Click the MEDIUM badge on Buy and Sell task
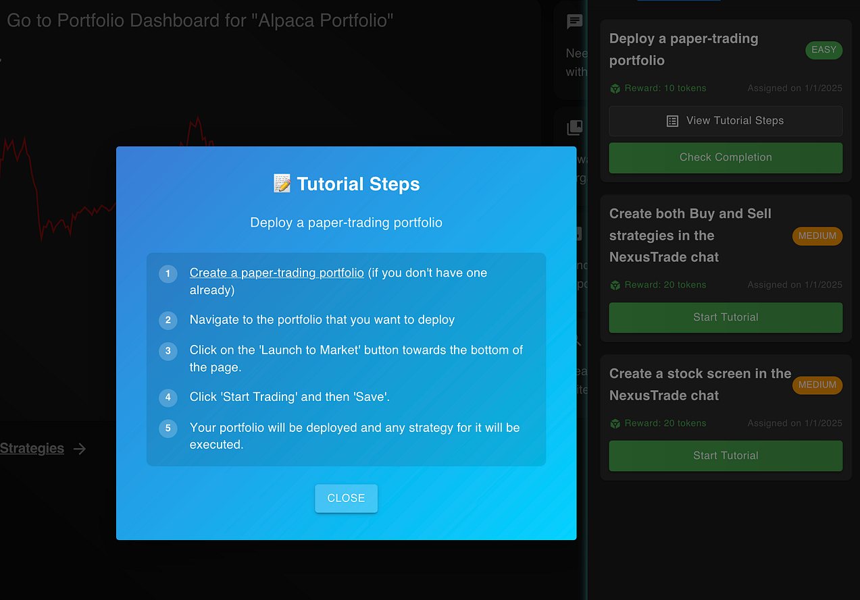The width and height of the screenshot is (860, 600). (817, 236)
